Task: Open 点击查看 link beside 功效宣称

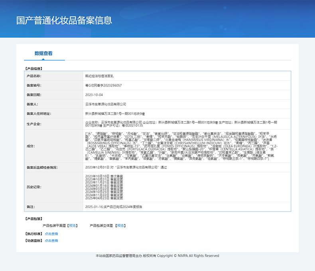Action: pyautogui.click(x=51, y=241)
